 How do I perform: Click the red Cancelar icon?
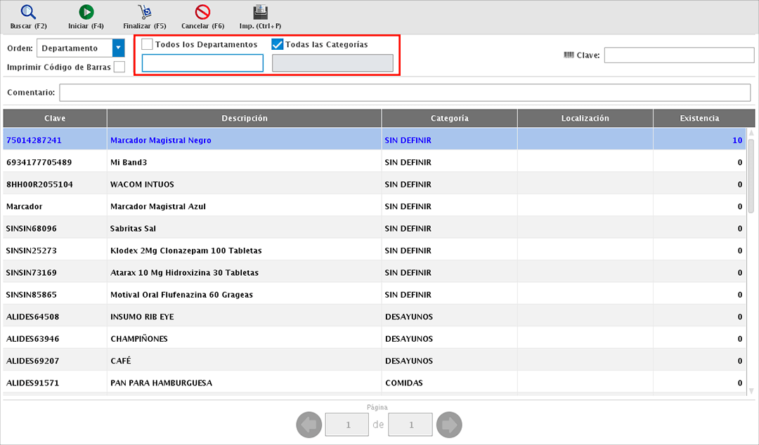pyautogui.click(x=202, y=12)
